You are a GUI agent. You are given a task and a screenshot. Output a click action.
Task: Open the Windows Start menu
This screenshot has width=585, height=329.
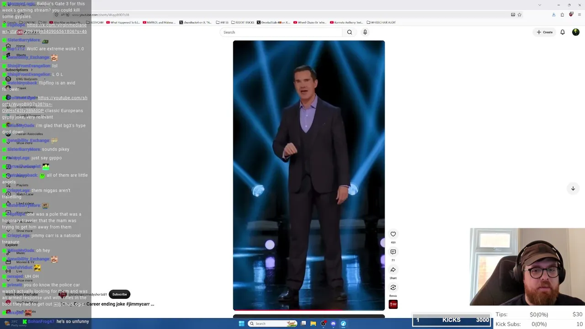click(241, 324)
